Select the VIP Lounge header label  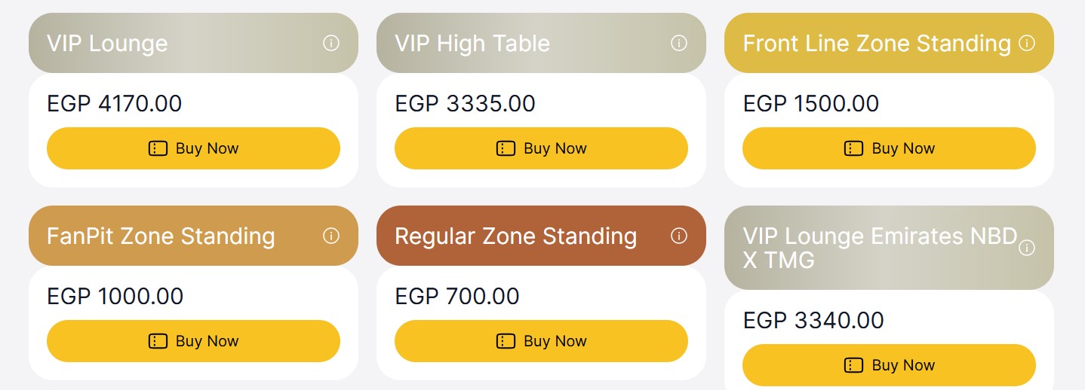coord(107,43)
